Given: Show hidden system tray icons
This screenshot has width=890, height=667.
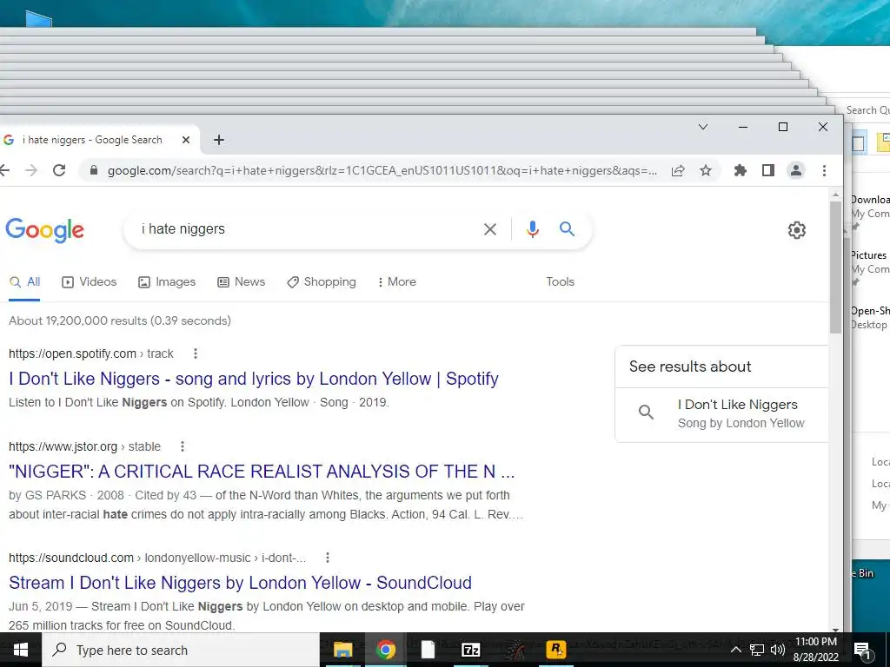Looking at the screenshot, I should [x=735, y=650].
